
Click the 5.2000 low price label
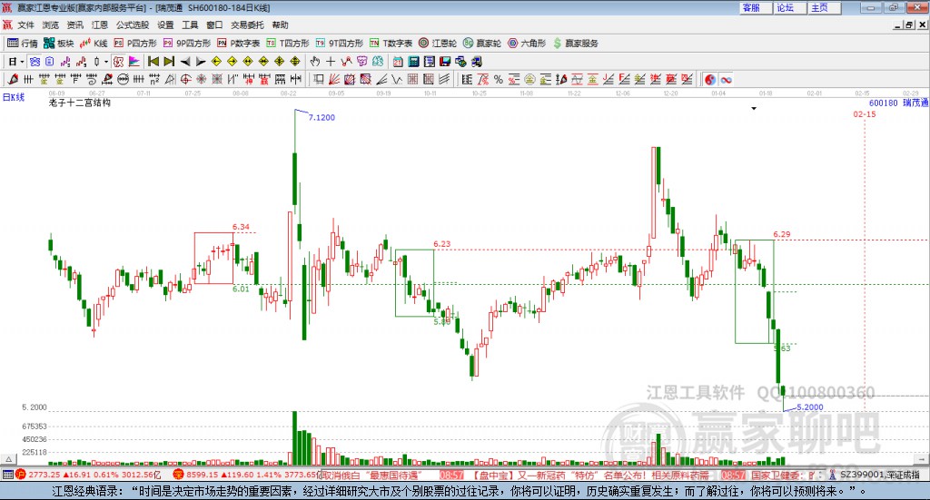click(809, 407)
